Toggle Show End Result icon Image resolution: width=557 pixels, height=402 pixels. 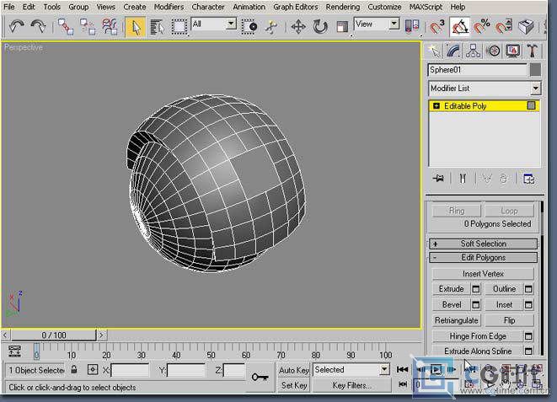point(463,179)
